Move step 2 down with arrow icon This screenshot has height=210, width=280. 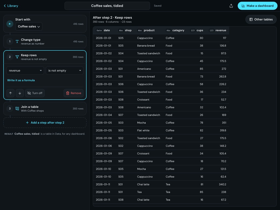pos(20,93)
